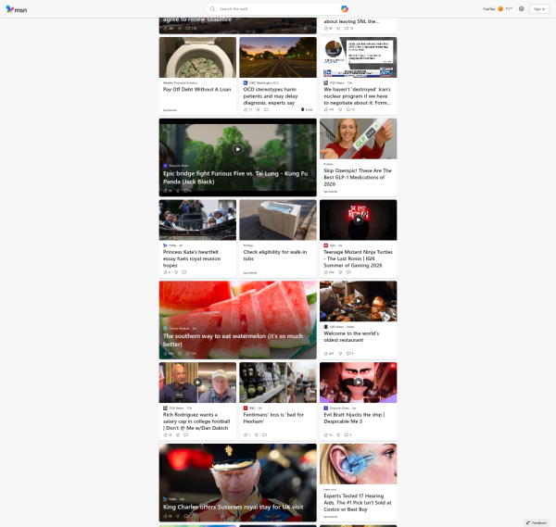This screenshot has height=527, width=556.
Task: Open Rich Rodriguez salary cap headline
Action: pos(196,421)
